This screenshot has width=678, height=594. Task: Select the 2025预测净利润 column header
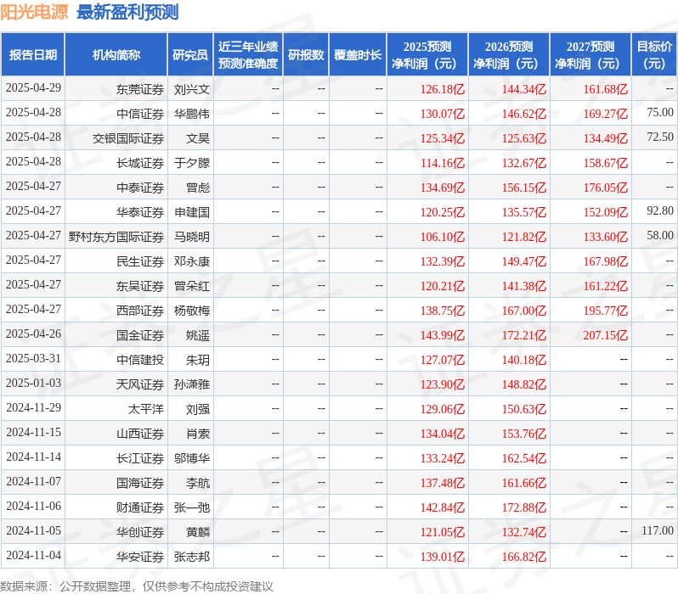pos(427,55)
